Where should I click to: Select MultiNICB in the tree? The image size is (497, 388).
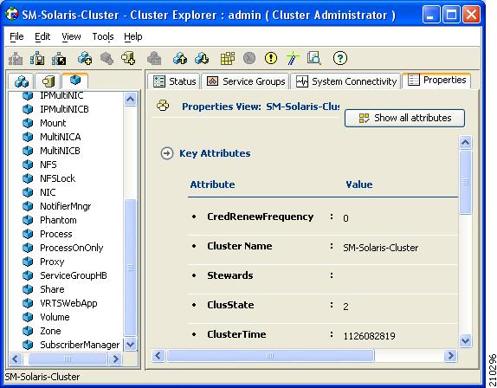pos(60,151)
